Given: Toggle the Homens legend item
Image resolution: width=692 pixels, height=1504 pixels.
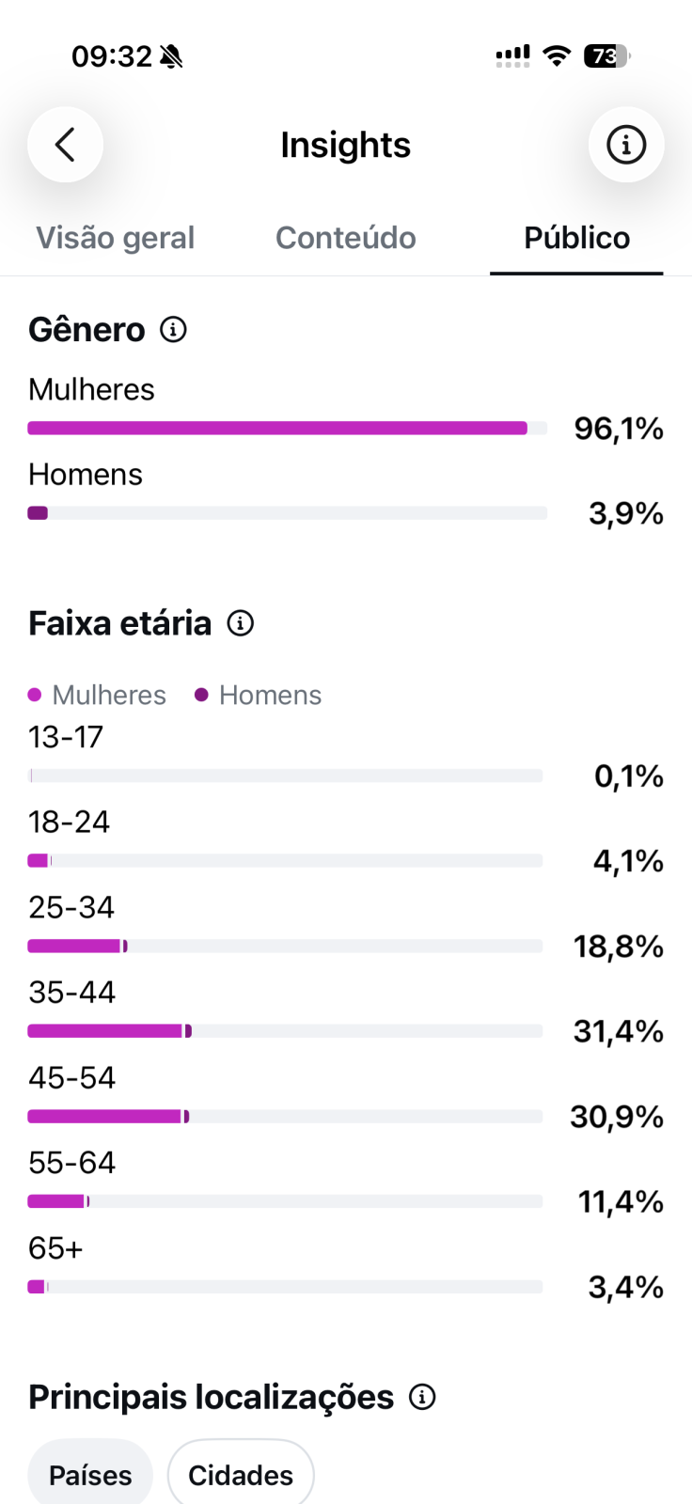Looking at the screenshot, I should pos(259,695).
